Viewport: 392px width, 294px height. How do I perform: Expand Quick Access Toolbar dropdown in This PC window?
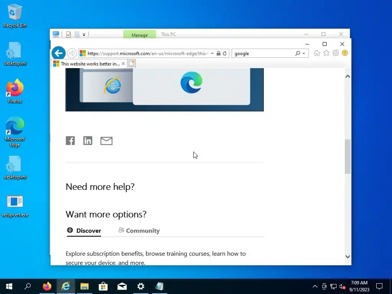click(84, 35)
